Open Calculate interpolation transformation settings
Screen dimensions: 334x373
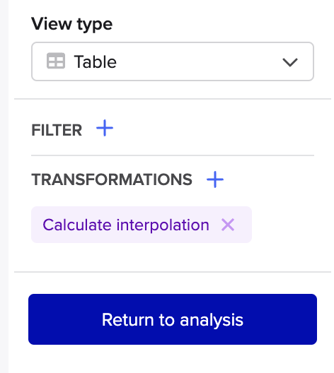coord(126,225)
